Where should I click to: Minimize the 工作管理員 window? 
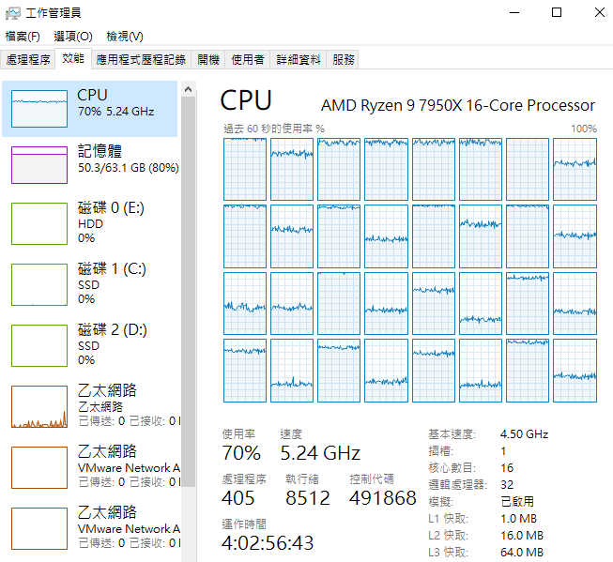point(514,13)
